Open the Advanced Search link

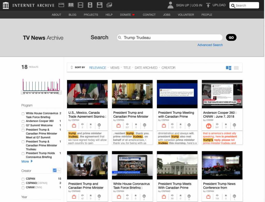click(210, 45)
